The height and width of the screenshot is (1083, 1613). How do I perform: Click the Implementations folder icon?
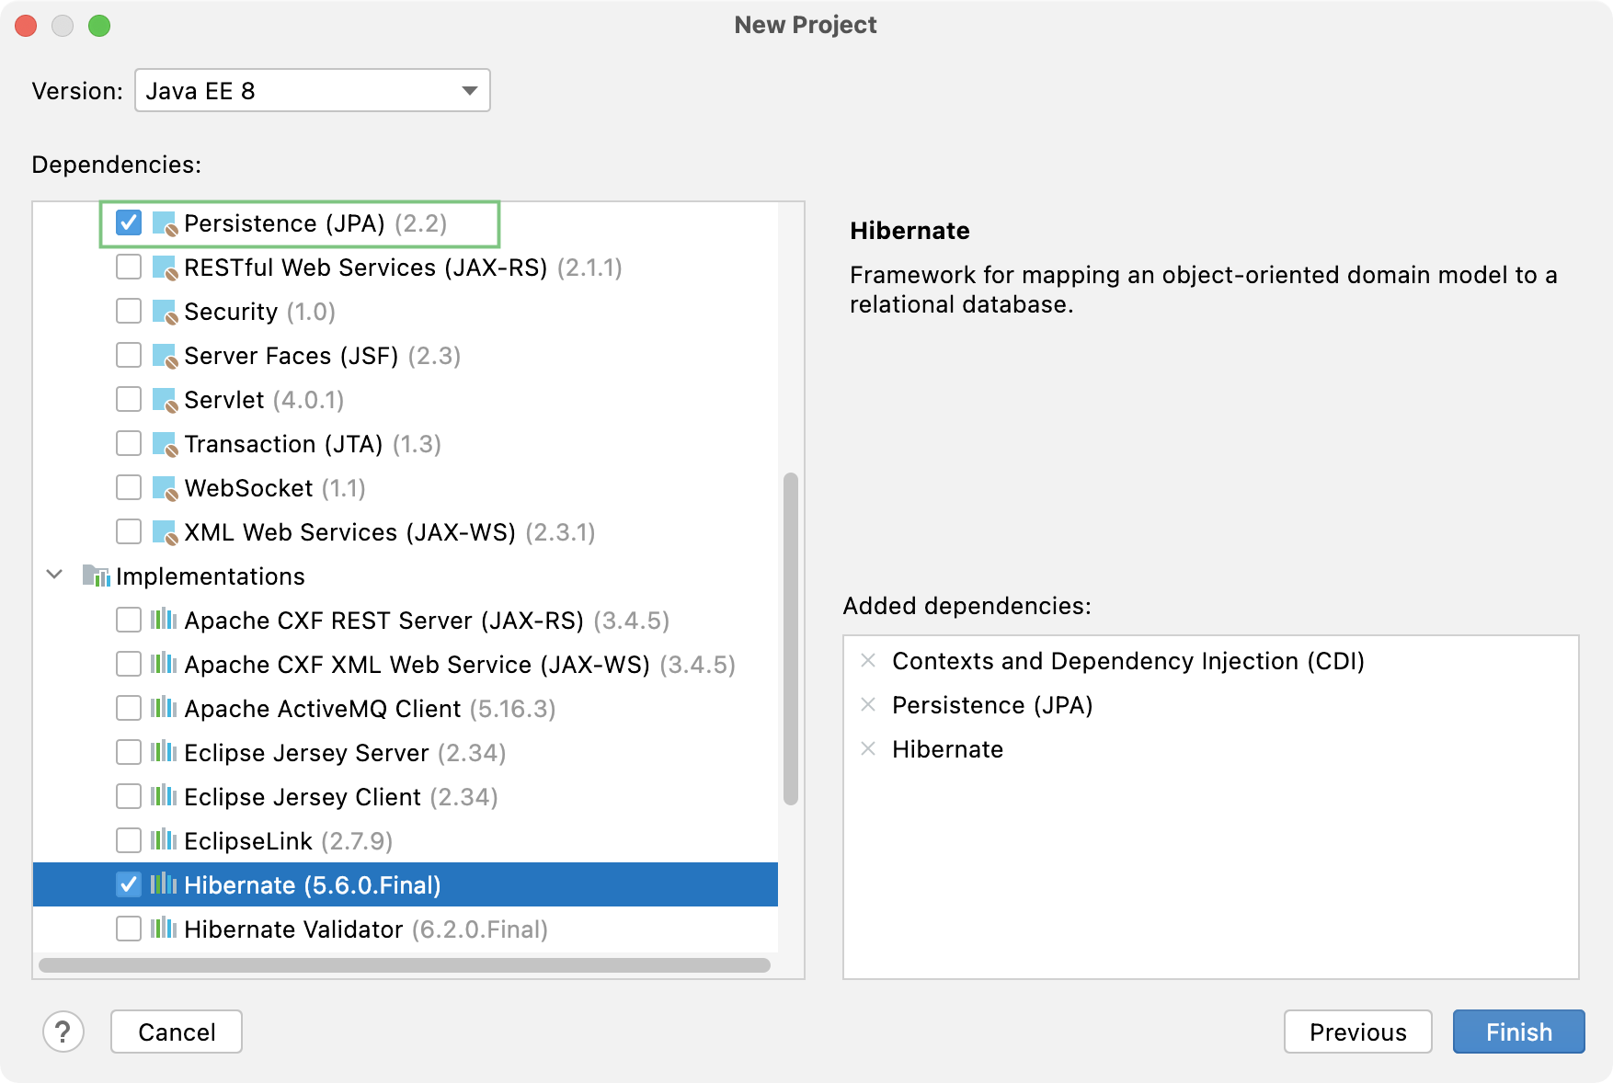[x=96, y=576]
